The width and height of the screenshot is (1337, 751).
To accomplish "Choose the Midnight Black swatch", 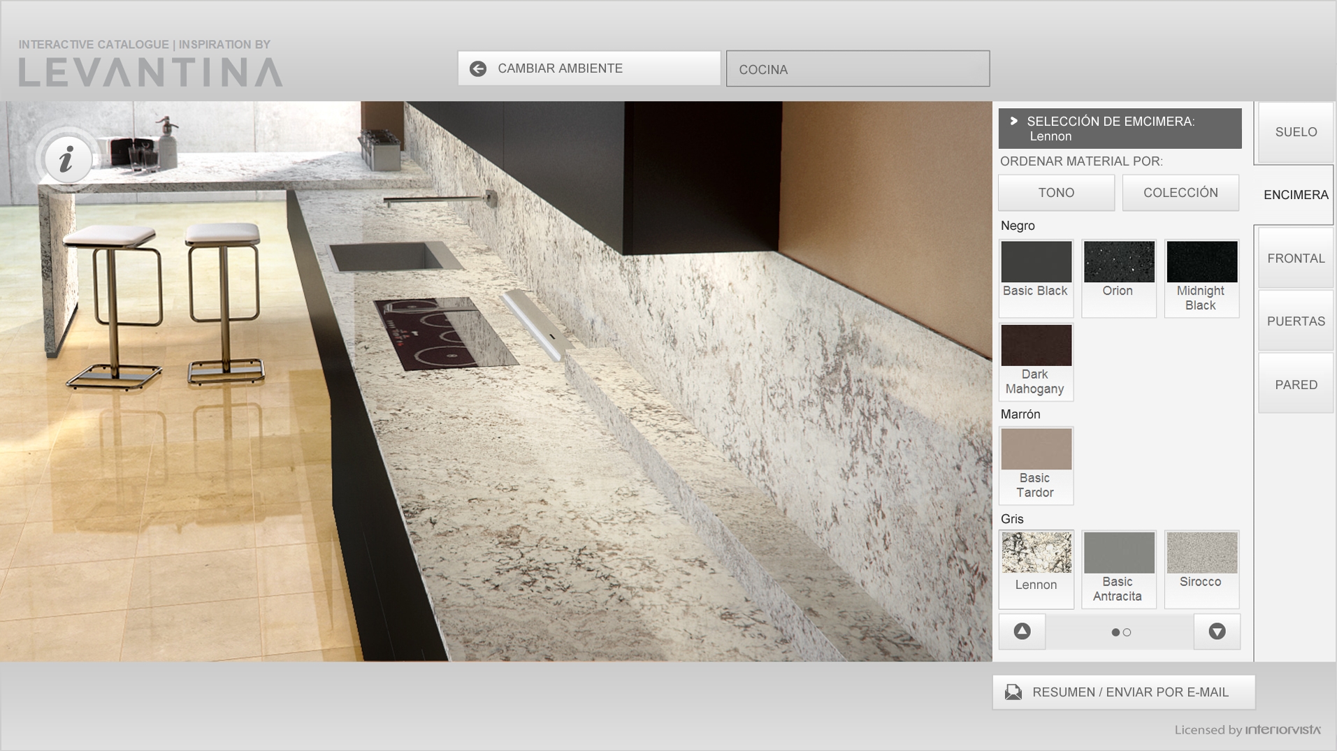I will click(x=1201, y=278).
